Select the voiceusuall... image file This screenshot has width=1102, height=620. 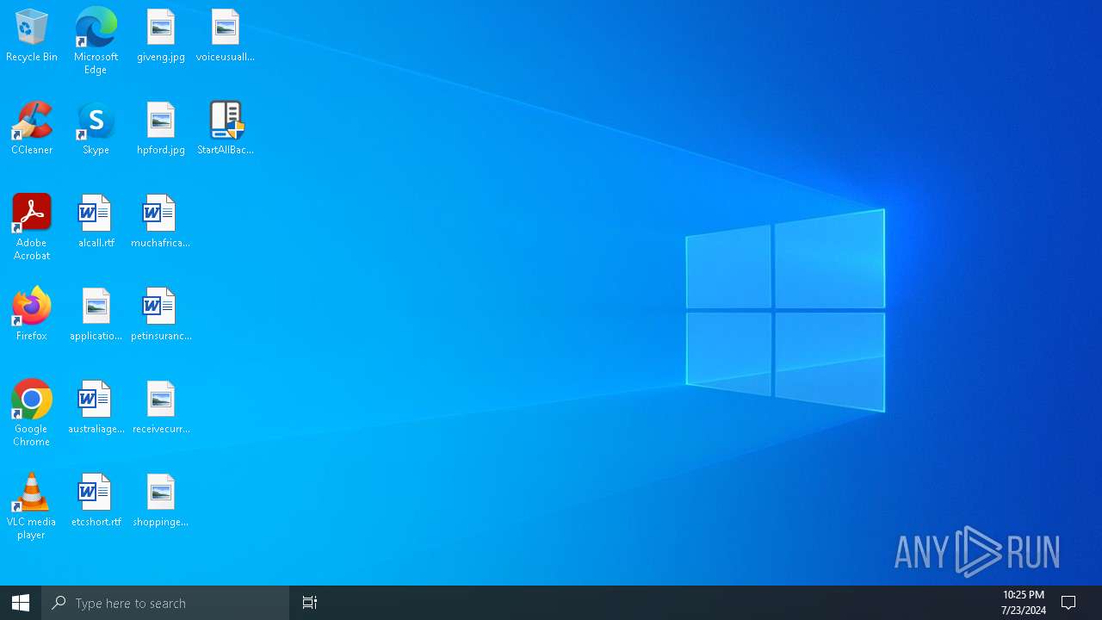point(226,36)
